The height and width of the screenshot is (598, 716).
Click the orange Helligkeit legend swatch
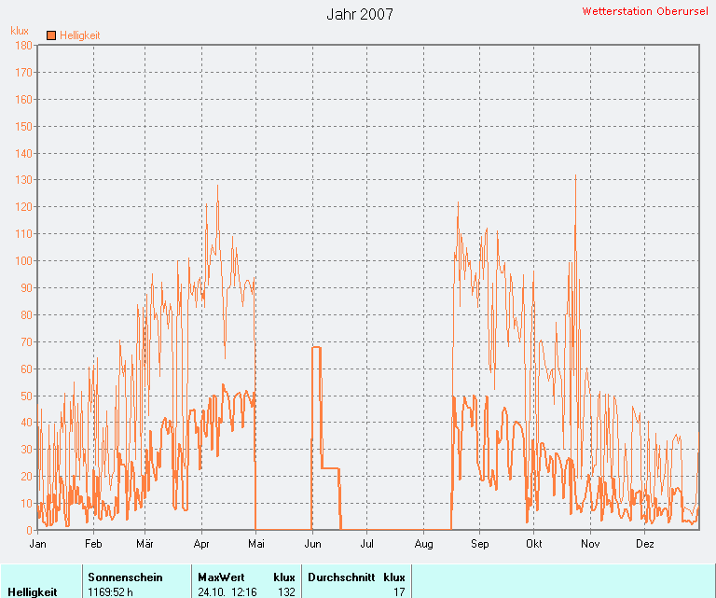[51, 35]
